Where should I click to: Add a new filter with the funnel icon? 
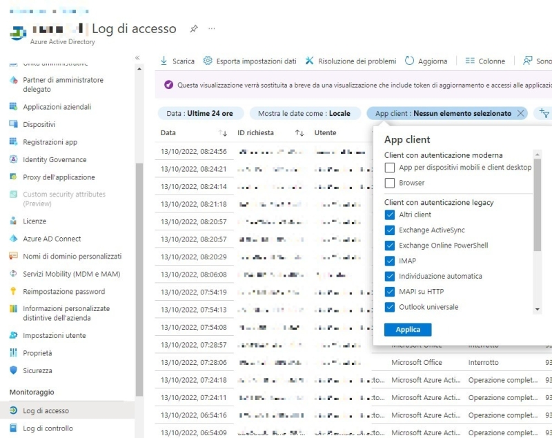click(x=543, y=112)
